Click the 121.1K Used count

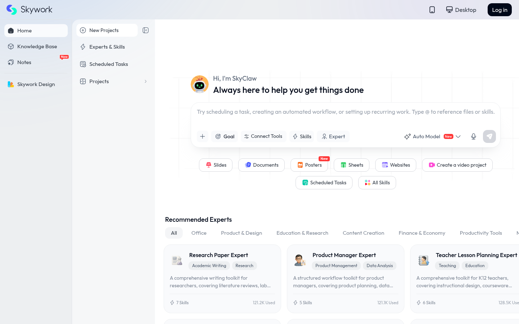coord(388,303)
